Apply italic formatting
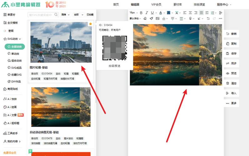This screenshot has height=156, width=249. (x=147, y=13)
